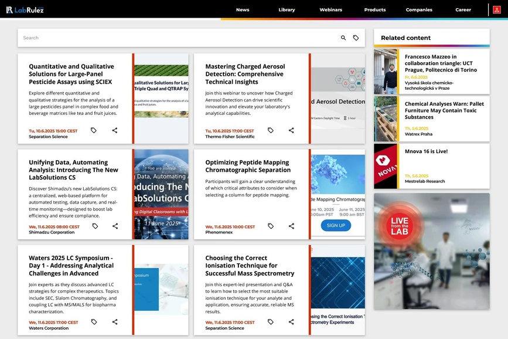Open the Companies menu
Screen dimensions: 508x339
tap(419, 10)
